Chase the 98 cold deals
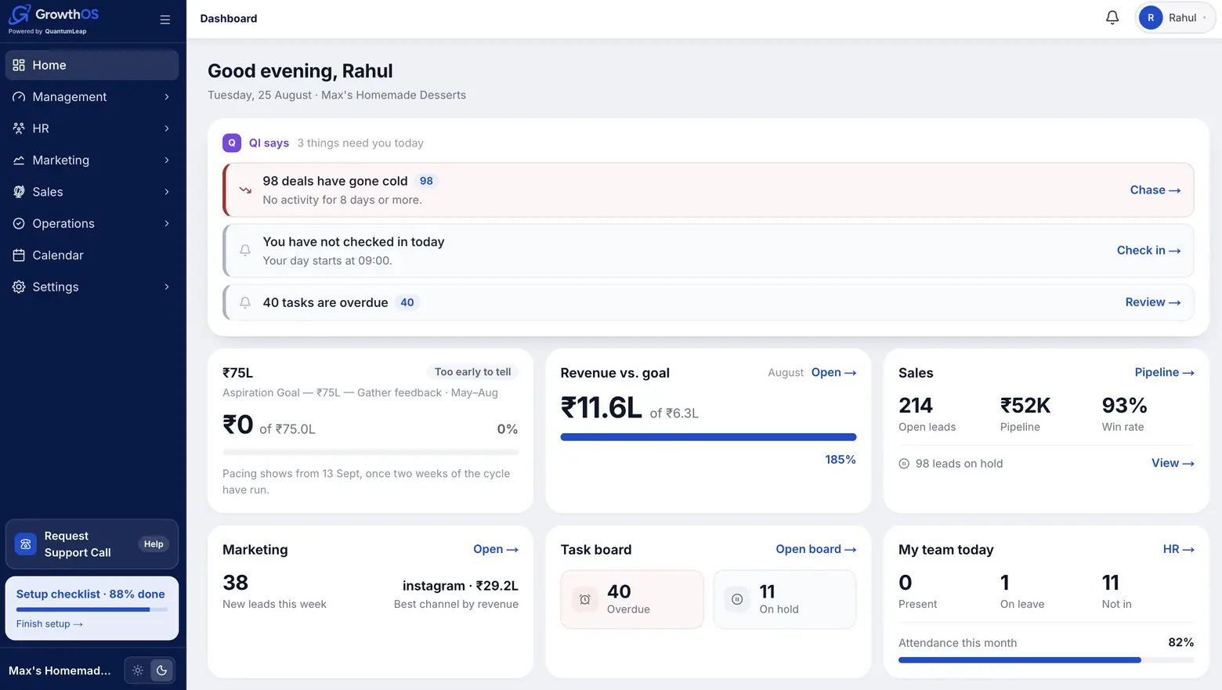 1155,190
